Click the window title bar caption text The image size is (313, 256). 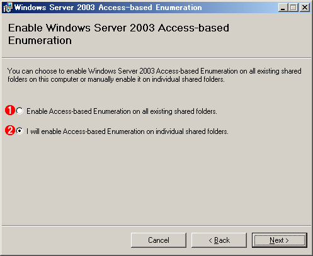[x=108, y=8]
